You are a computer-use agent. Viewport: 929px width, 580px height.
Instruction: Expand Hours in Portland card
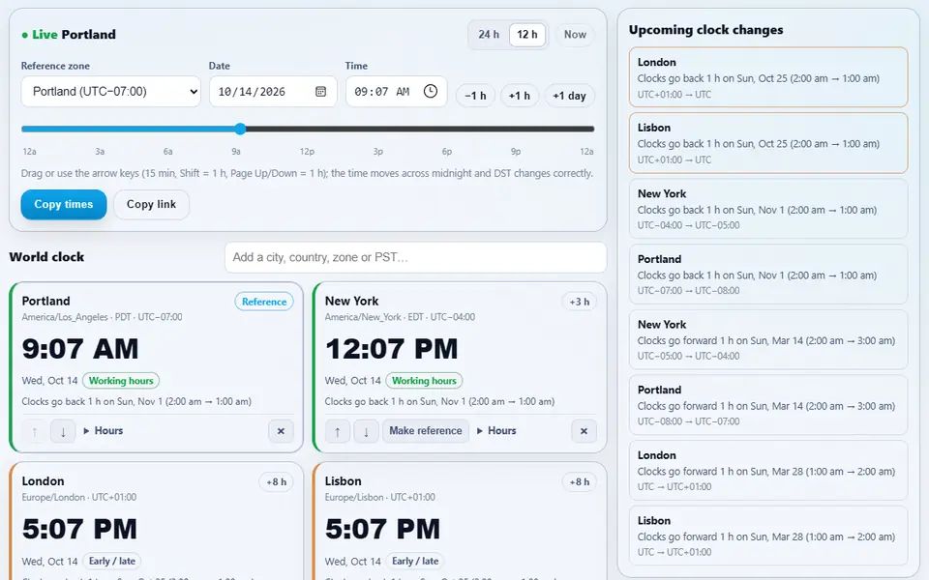(104, 431)
